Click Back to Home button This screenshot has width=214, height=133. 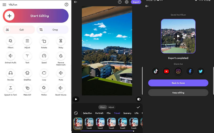point(178,83)
